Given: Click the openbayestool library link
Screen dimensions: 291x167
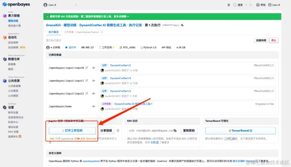Looking at the screenshot, I should pos(91,161).
